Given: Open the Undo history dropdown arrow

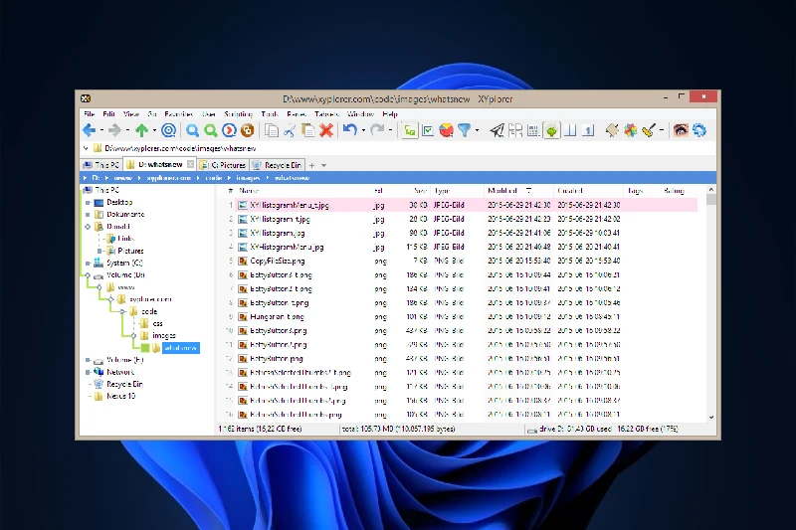Looking at the screenshot, I should coord(363,131).
